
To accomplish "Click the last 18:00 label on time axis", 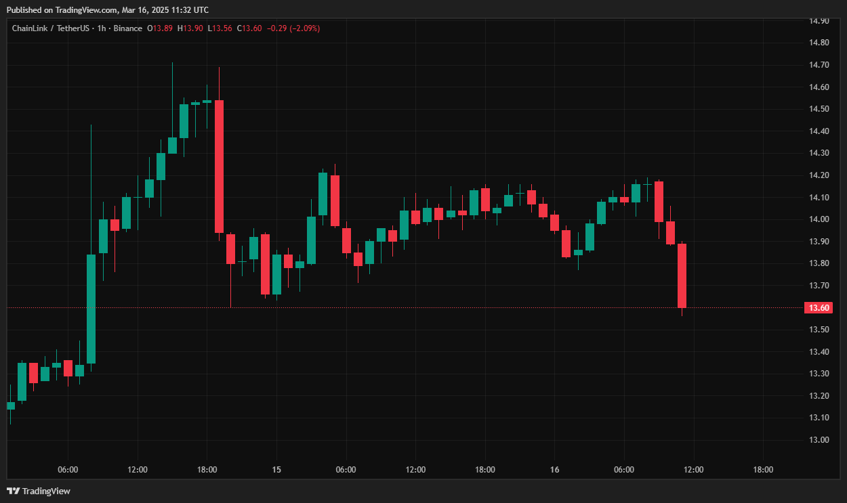I will pyautogui.click(x=763, y=470).
